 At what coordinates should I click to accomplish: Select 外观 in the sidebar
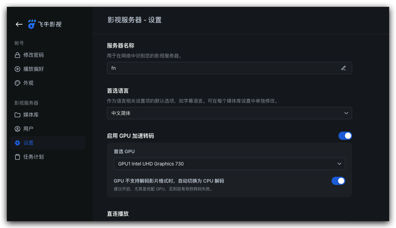tap(29, 83)
